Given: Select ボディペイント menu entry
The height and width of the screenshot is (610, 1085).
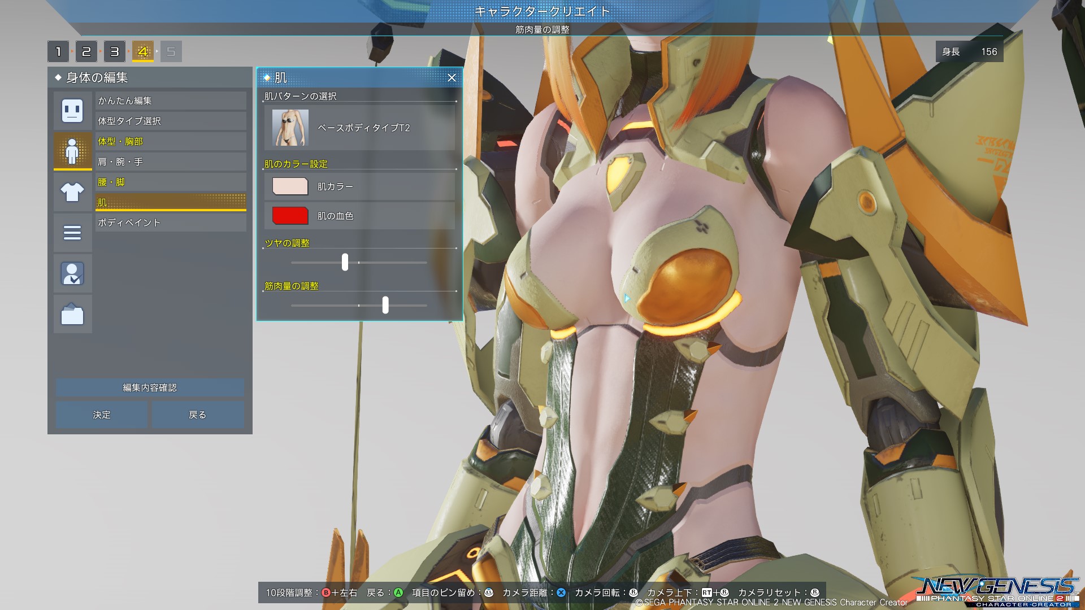Looking at the screenshot, I should (x=170, y=223).
